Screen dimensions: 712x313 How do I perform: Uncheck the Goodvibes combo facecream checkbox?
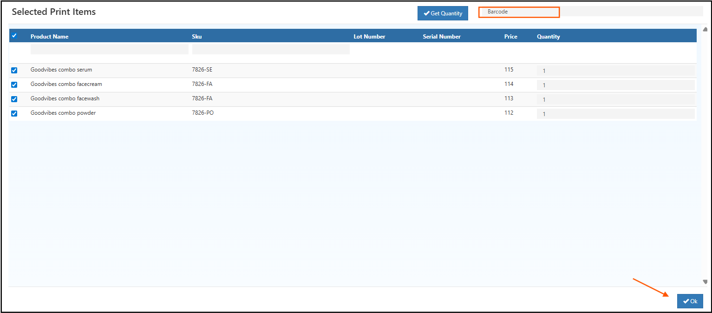click(x=14, y=85)
